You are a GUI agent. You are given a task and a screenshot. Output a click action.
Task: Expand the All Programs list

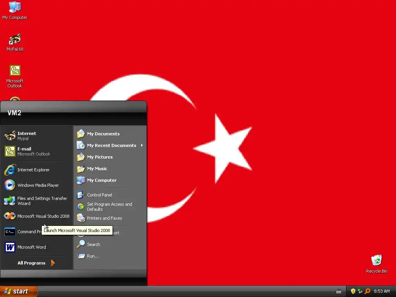tap(36, 263)
